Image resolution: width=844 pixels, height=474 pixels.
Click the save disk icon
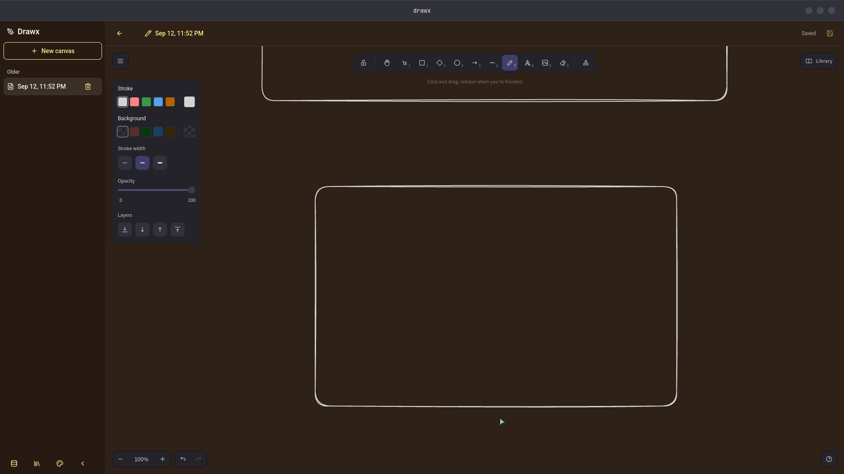pos(830,33)
